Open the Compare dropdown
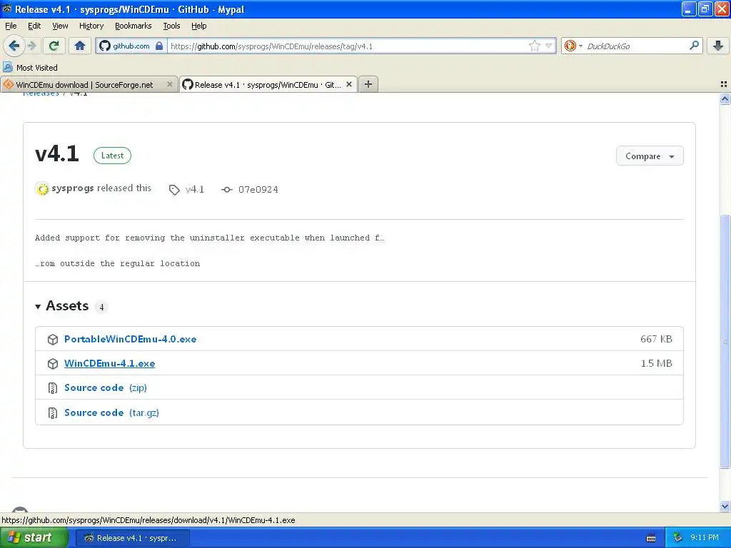Image resolution: width=731 pixels, height=548 pixels. coord(650,156)
